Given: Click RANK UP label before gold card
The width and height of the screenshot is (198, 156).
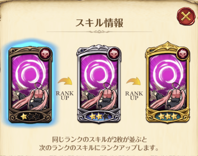Looking at the screenshot, I should 134,95.
